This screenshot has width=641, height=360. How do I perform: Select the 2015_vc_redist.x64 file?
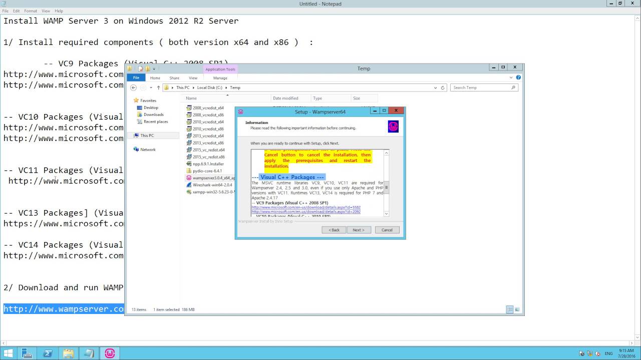[x=208, y=150]
